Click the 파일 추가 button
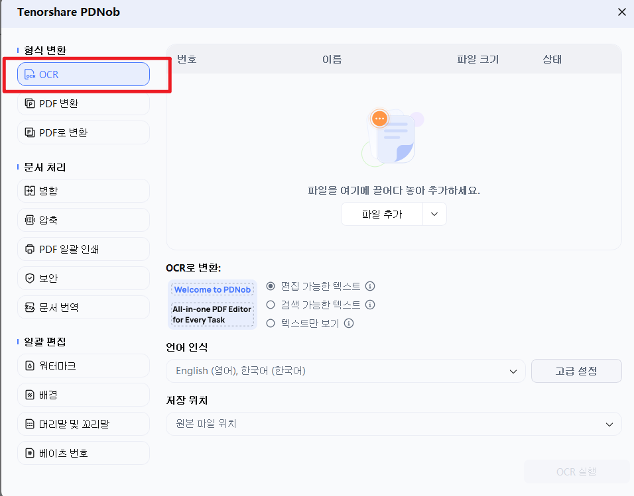This screenshot has width=634, height=496. pyautogui.click(x=382, y=214)
